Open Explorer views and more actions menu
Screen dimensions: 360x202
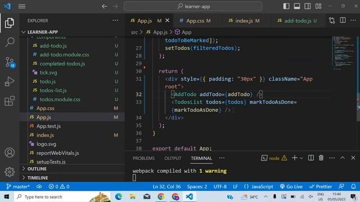coord(115,20)
